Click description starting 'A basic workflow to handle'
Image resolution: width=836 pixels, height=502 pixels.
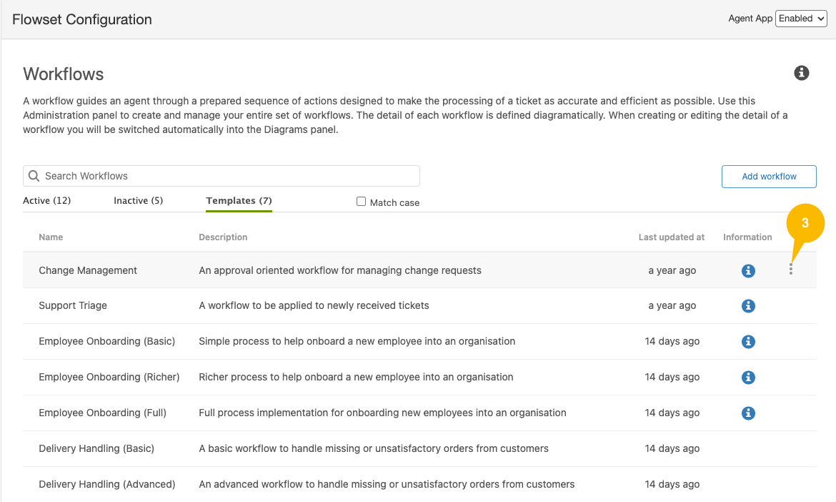pyautogui.click(x=374, y=448)
